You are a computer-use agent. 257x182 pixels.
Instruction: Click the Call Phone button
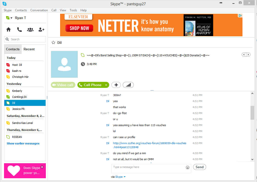[91, 85]
